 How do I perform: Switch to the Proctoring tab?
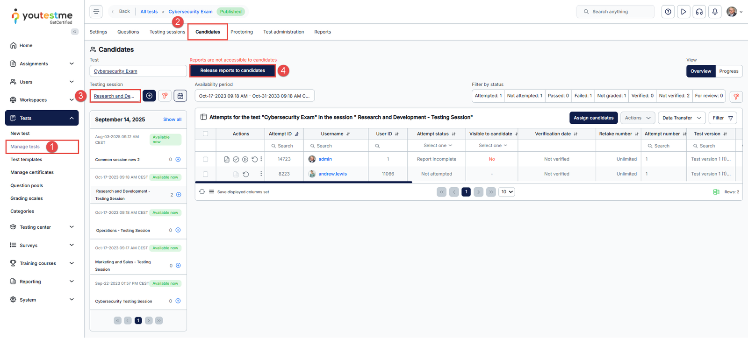tap(241, 32)
